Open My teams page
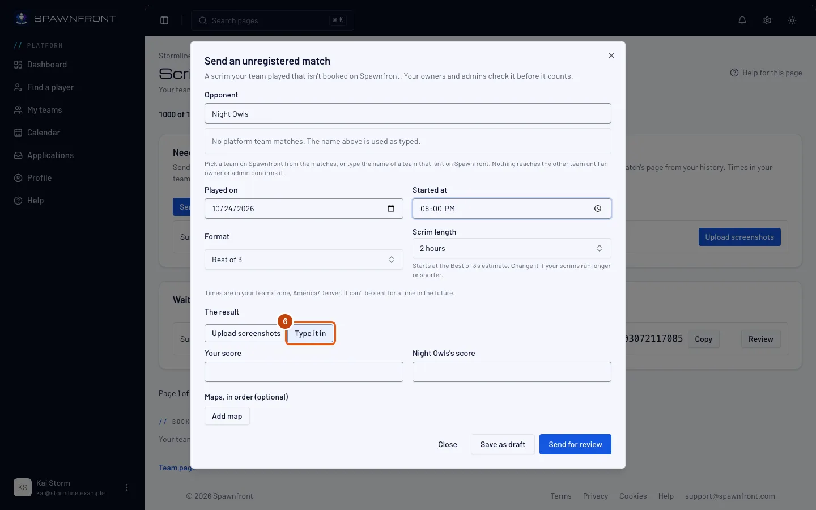The image size is (816, 510). [45, 110]
